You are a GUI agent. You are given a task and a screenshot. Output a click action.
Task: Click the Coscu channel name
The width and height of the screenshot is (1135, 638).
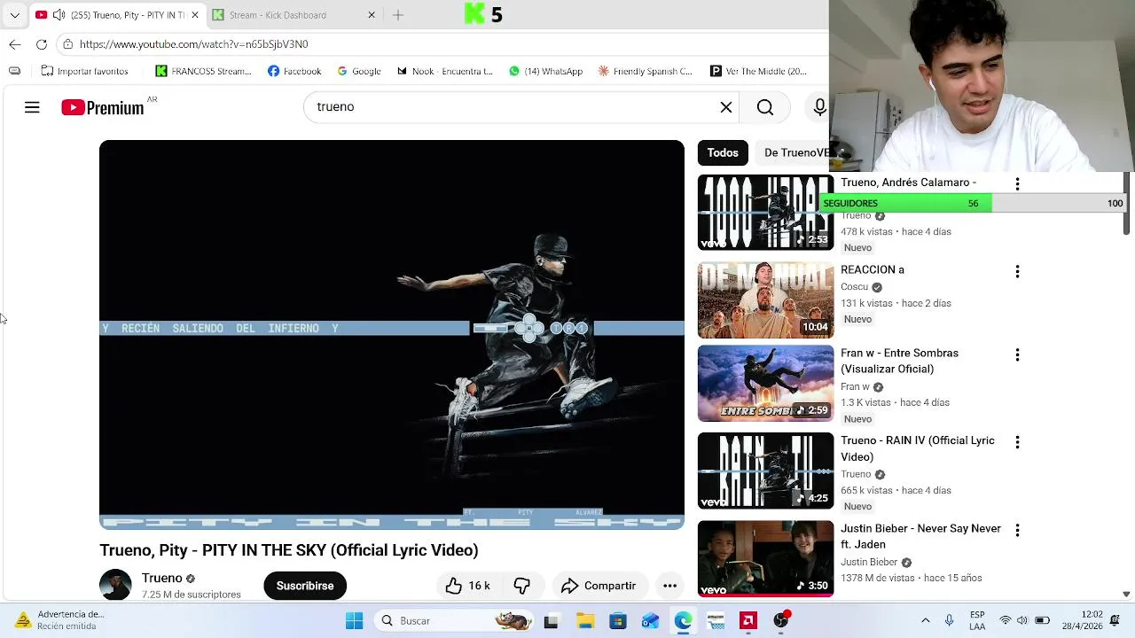click(x=855, y=287)
